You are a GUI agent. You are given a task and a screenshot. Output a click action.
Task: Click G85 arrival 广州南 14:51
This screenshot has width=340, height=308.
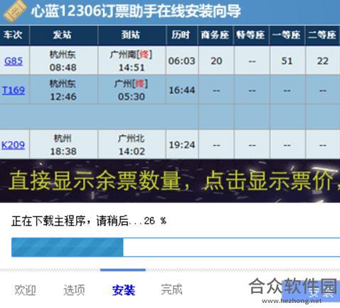coord(131,61)
